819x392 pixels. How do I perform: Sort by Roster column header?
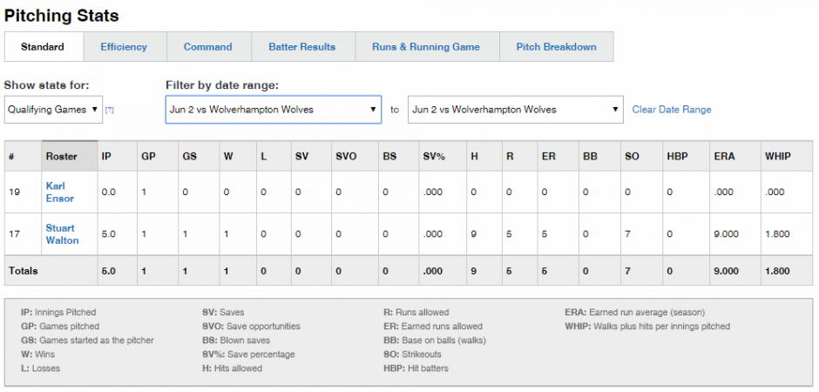point(70,156)
